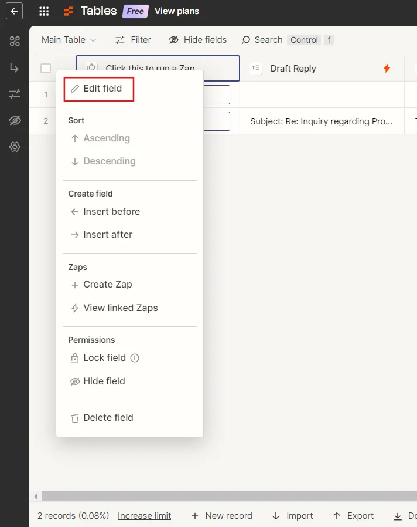Click the Increase limit link
417x527 pixels.
[144, 516]
